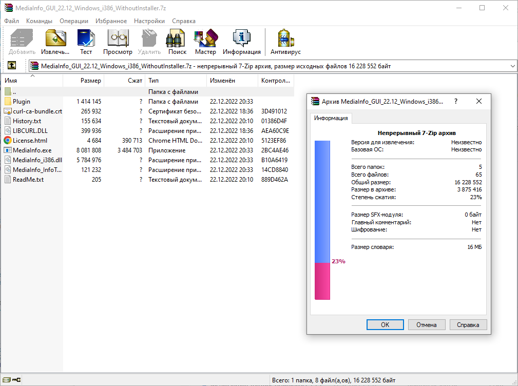Select the Plugin folder icon
The width and height of the screenshot is (518, 386).
tap(8, 101)
